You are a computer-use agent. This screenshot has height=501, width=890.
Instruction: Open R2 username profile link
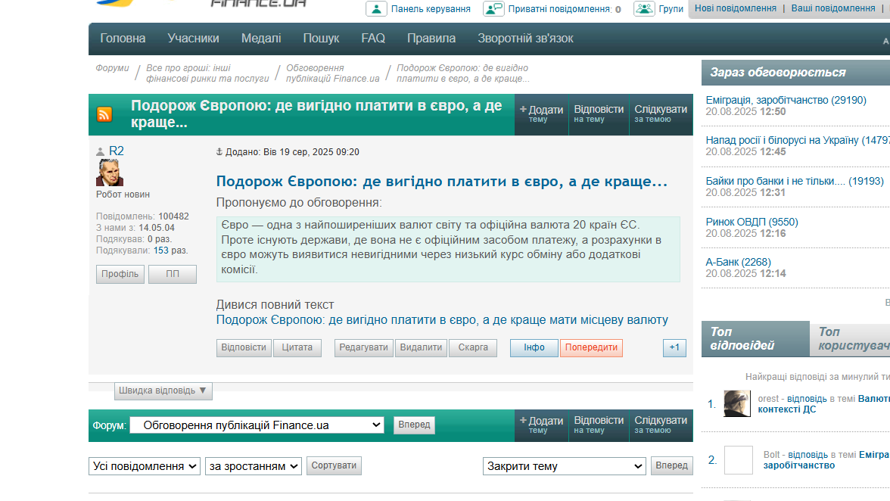tap(117, 151)
